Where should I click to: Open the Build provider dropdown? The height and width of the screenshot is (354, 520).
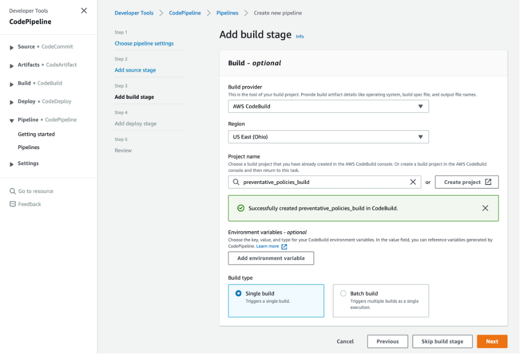coord(328,106)
